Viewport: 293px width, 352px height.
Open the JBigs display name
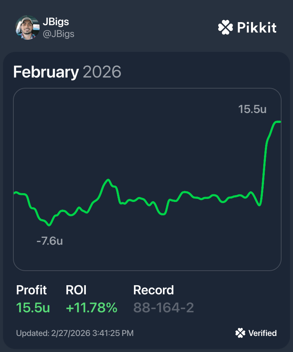coord(56,22)
